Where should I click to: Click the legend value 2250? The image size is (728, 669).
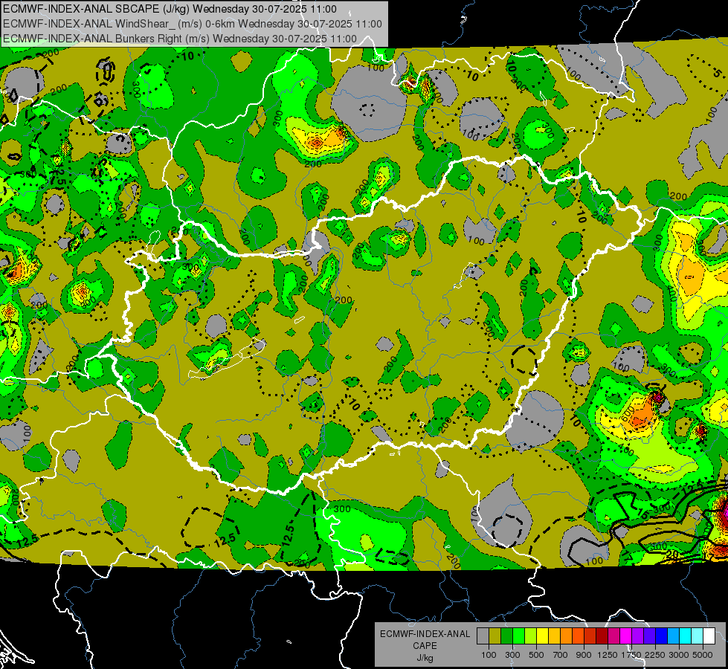[655, 655]
